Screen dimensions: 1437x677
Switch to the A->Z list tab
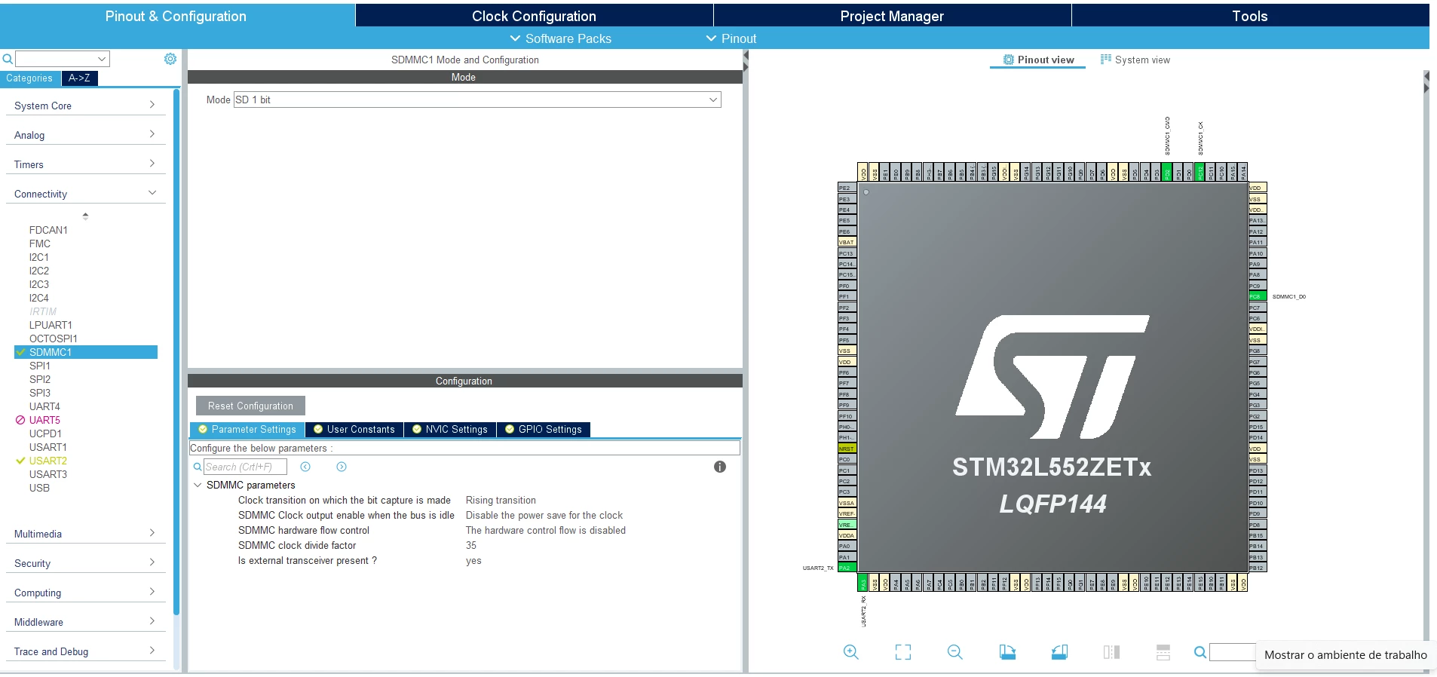coord(79,78)
